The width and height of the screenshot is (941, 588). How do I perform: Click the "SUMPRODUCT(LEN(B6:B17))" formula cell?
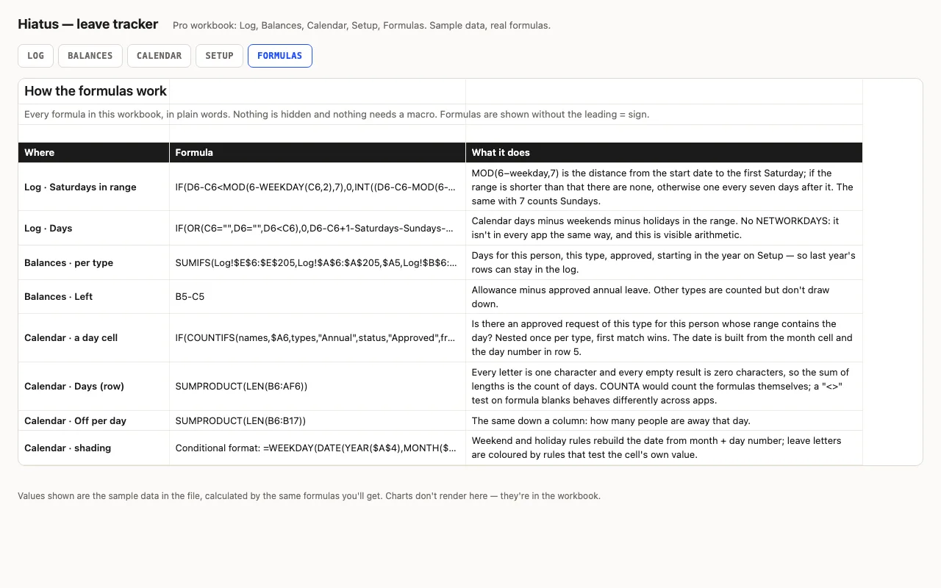coord(318,420)
